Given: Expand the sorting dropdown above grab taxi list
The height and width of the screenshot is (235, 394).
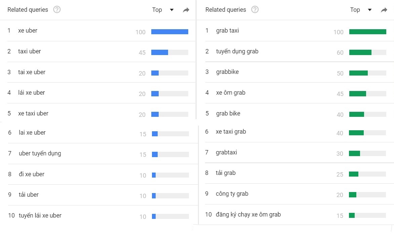Looking at the screenshot, I should (x=361, y=10).
